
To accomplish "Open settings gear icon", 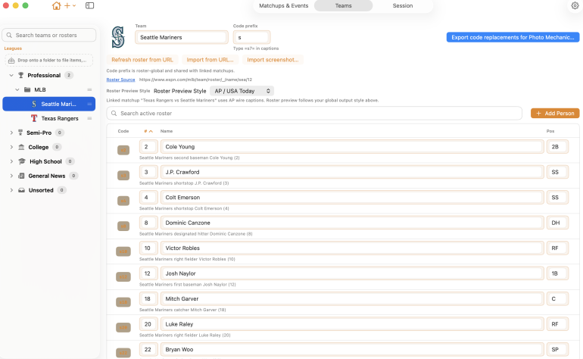I will (575, 5).
